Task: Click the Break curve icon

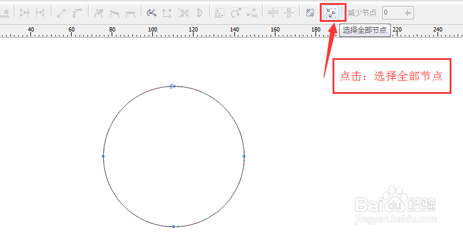Action: 40,13
